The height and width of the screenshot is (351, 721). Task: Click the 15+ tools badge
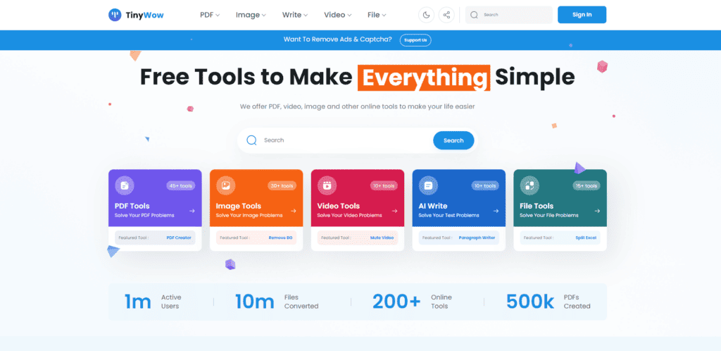(586, 186)
